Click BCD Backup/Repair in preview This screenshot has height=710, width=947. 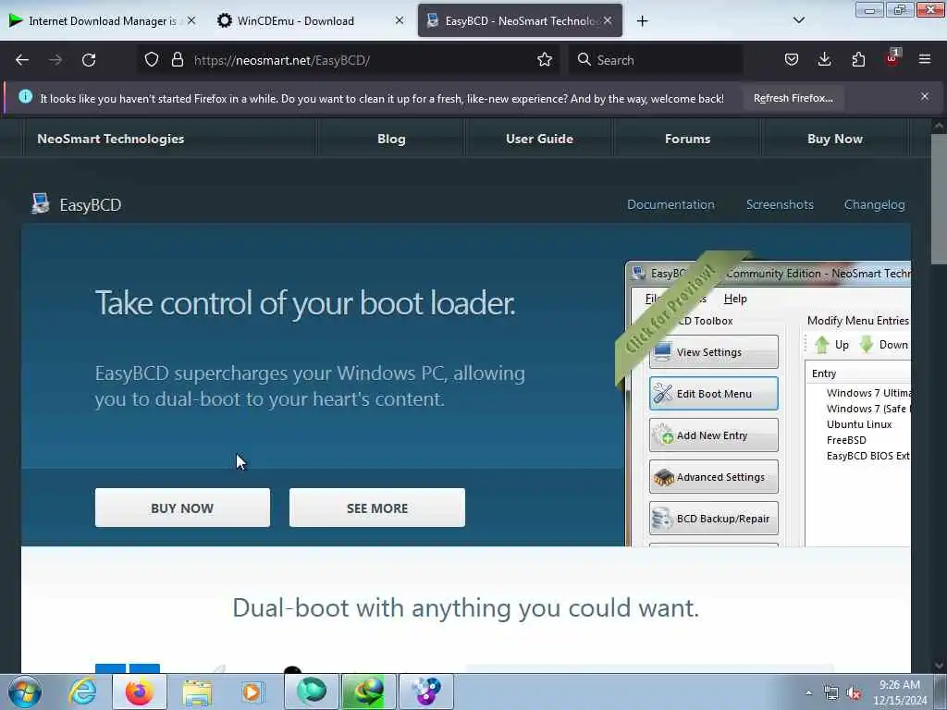pos(713,519)
